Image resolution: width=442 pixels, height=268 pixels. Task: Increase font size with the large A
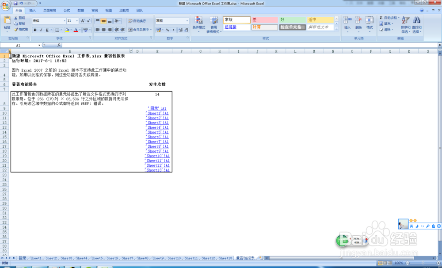tap(83, 21)
